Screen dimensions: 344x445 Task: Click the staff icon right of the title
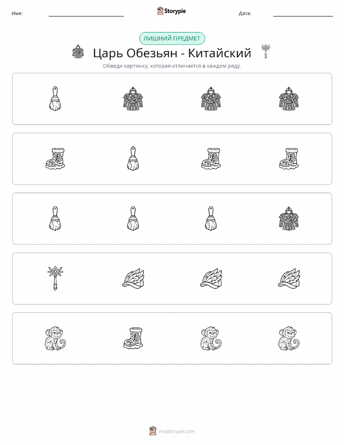coord(266,51)
